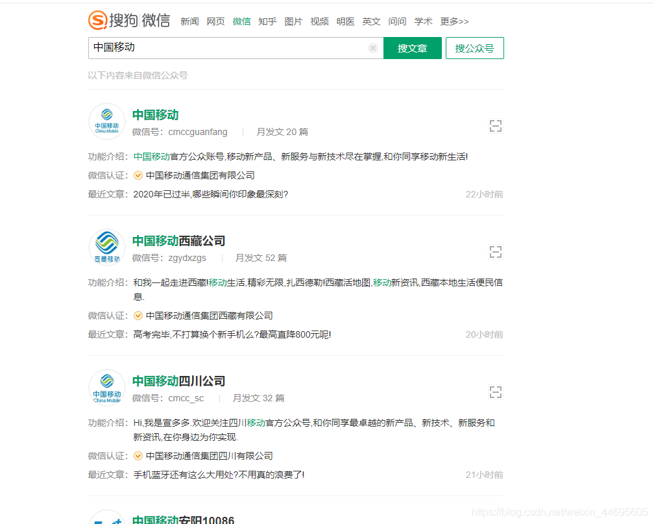
Task: Switch to the 学术 tab
Action: [x=423, y=21]
